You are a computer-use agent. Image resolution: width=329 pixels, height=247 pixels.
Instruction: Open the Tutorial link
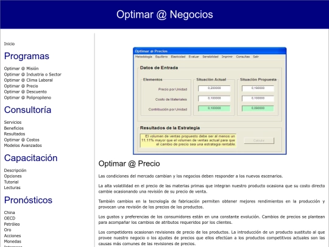(11, 182)
